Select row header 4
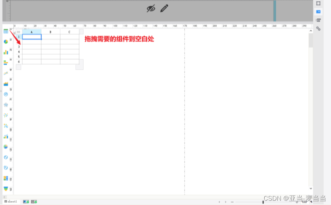 19,52
